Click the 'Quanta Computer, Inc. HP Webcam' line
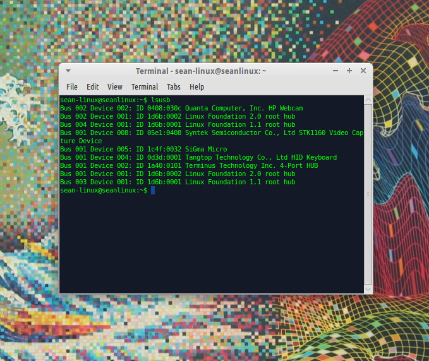Viewport: 429px width, 361px height. point(181,108)
